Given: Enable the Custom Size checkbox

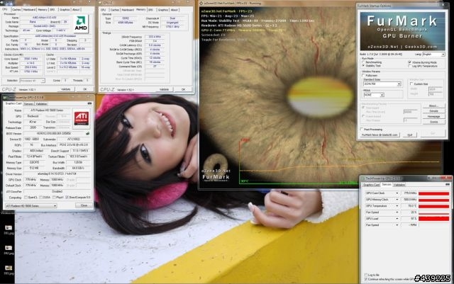Looking at the screenshot, I should click(x=411, y=84).
